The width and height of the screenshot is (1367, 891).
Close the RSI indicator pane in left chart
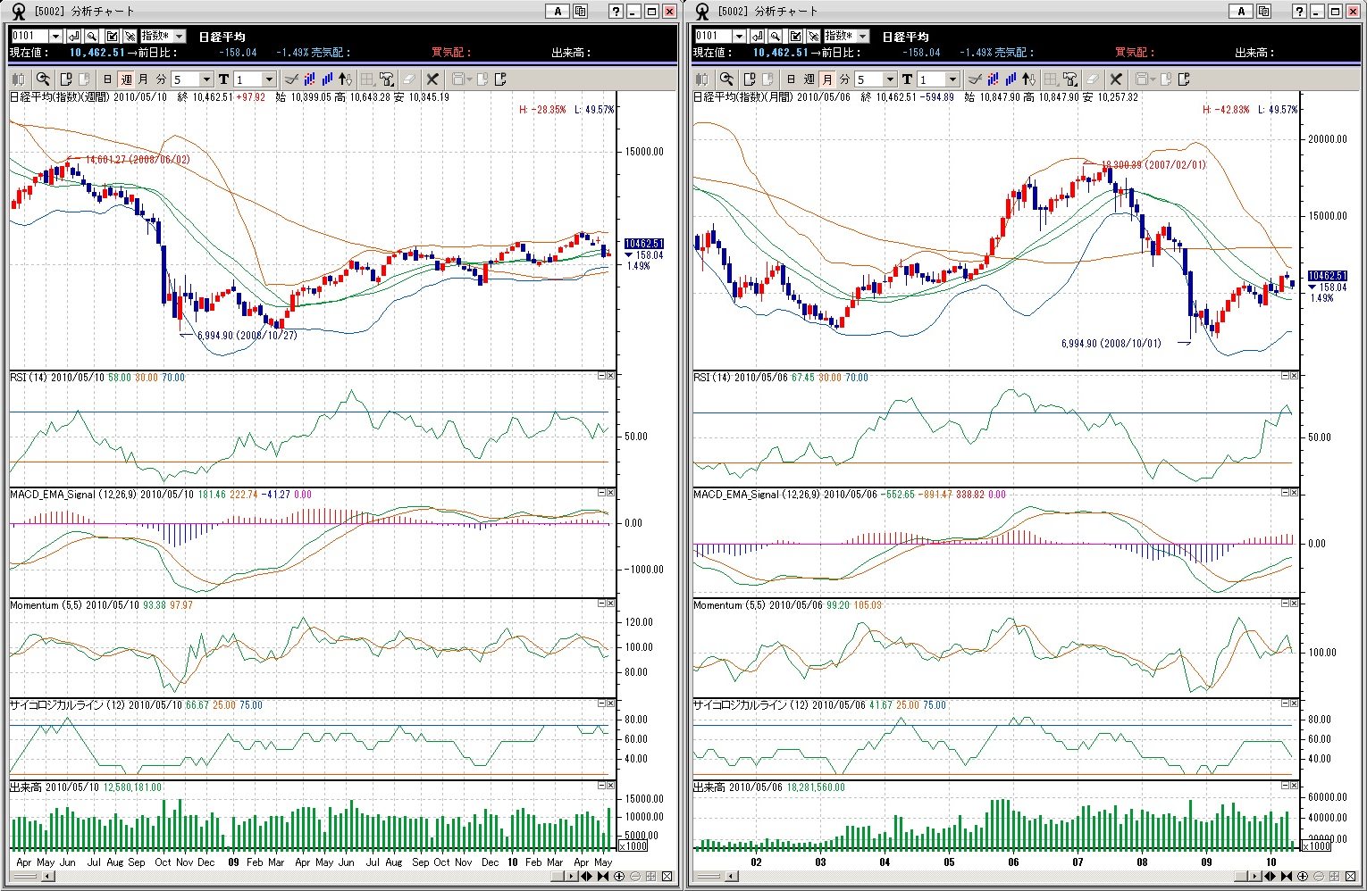pos(611,376)
